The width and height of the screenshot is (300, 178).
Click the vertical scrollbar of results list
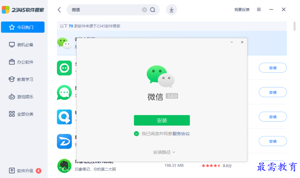coord(294,26)
